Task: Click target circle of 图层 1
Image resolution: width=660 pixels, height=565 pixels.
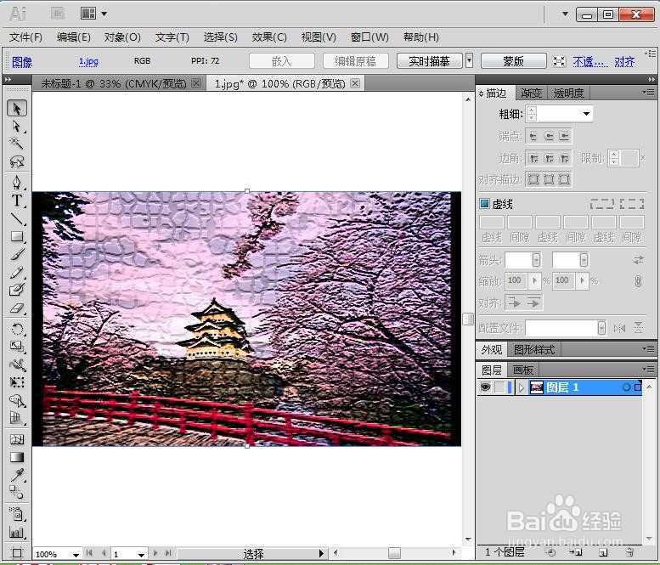Action: (x=626, y=387)
